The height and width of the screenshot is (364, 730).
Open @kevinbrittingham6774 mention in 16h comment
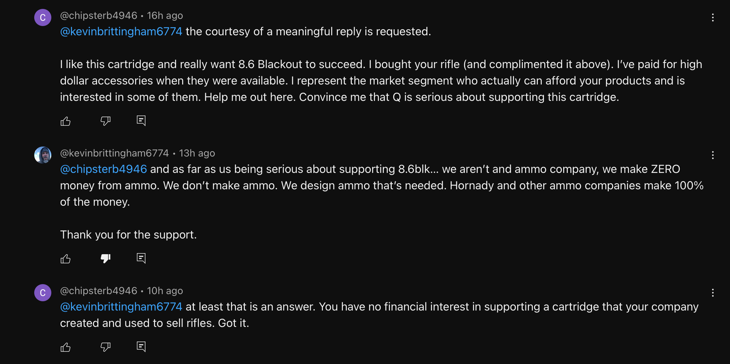pos(121,32)
